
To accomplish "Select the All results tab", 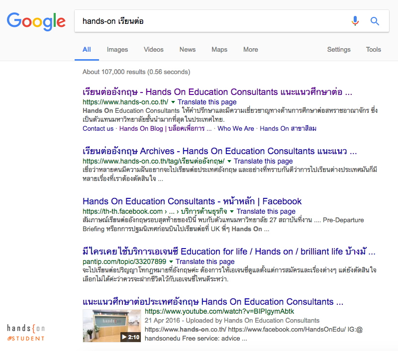I will (87, 49).
